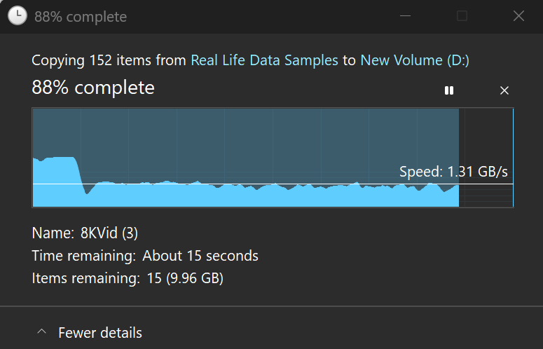Viewport: 543px width, 349px height.
Task: Close the copy dialog window
Action: tap(518, 15)
